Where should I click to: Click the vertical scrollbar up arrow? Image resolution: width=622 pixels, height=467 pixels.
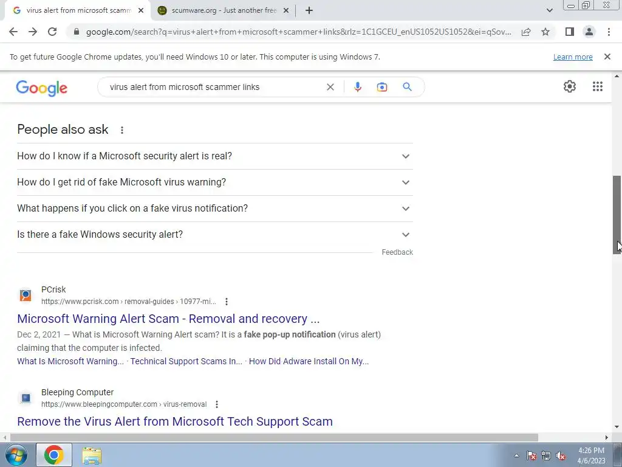pos(617,76)
